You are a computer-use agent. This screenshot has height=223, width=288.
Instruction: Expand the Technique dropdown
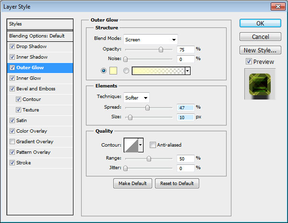[x=136, y=98]
